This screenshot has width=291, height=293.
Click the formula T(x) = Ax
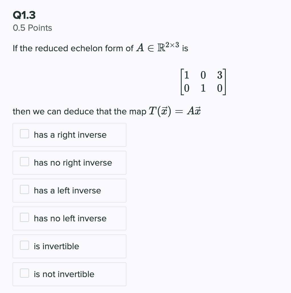(175, 111)
